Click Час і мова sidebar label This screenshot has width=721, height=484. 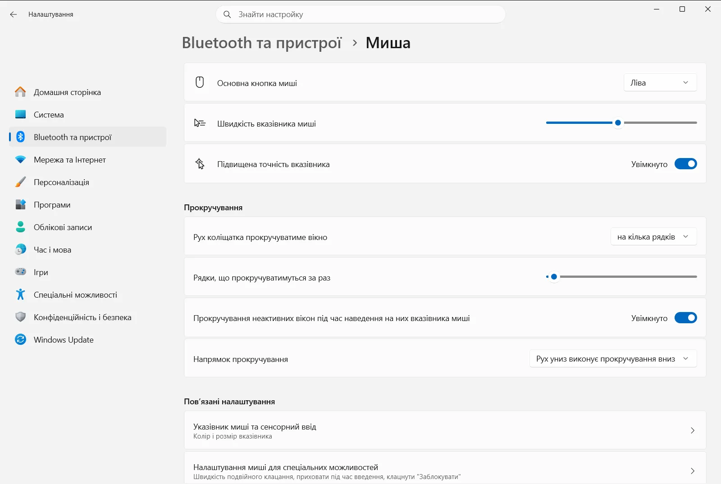point(52,249)
